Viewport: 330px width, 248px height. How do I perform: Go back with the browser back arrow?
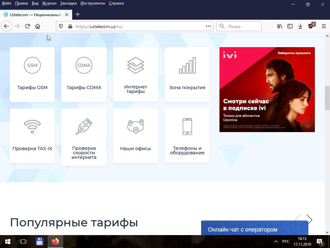6,26
